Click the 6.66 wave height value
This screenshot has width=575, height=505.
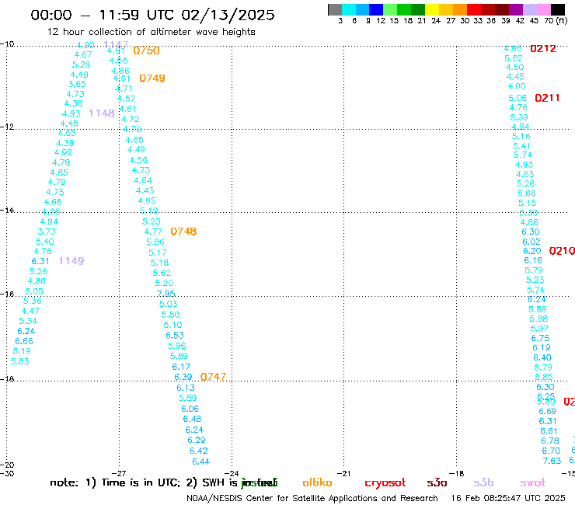click(x=24, y=341)
